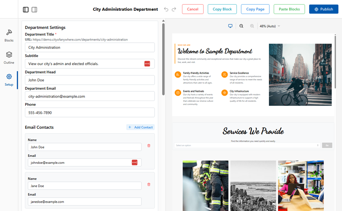This screenshot has width=342, height=211.
Task: Select the firefighter photo thumbnail
Action: coord(206,186)
